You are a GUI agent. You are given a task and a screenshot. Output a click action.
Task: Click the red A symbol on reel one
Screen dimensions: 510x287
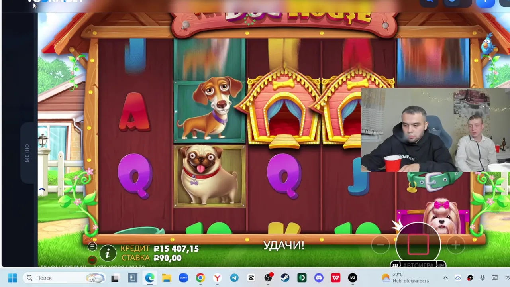135,112
